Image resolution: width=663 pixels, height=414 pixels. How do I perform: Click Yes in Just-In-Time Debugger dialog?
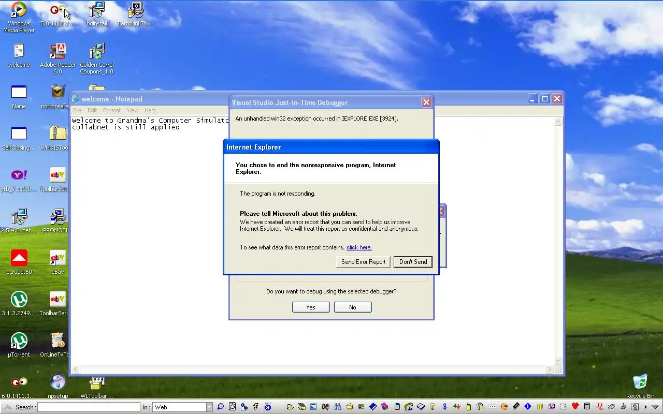[x=311, y=307]
